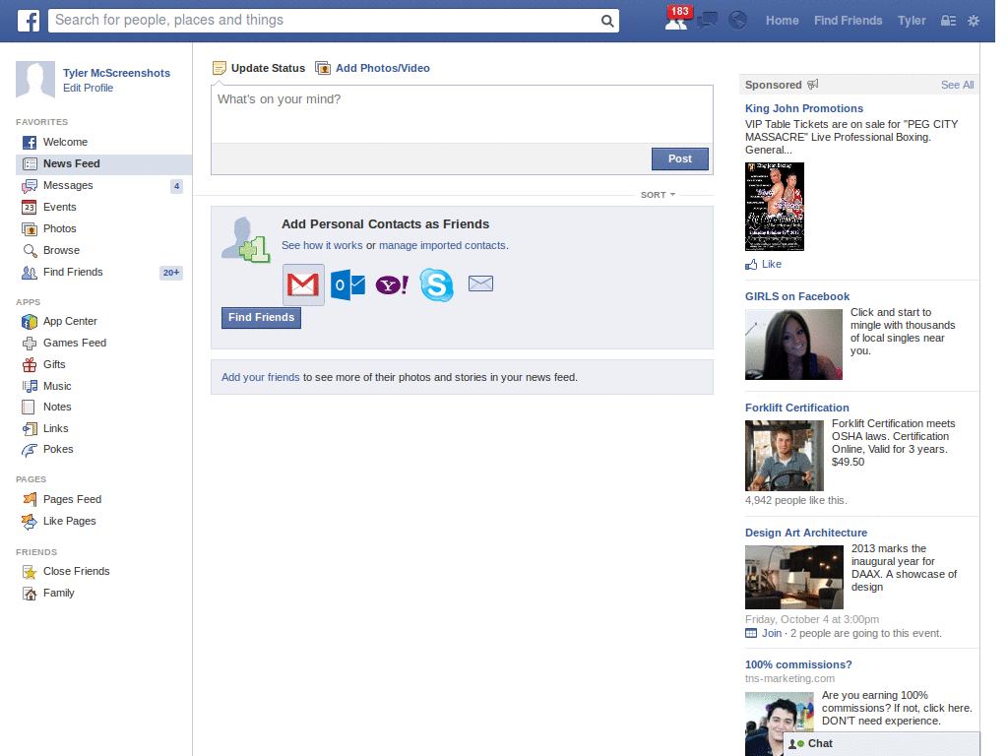Import contacts using the Gmail icon
Viewport: 1008px width, 756px height.
coord(302,283)
